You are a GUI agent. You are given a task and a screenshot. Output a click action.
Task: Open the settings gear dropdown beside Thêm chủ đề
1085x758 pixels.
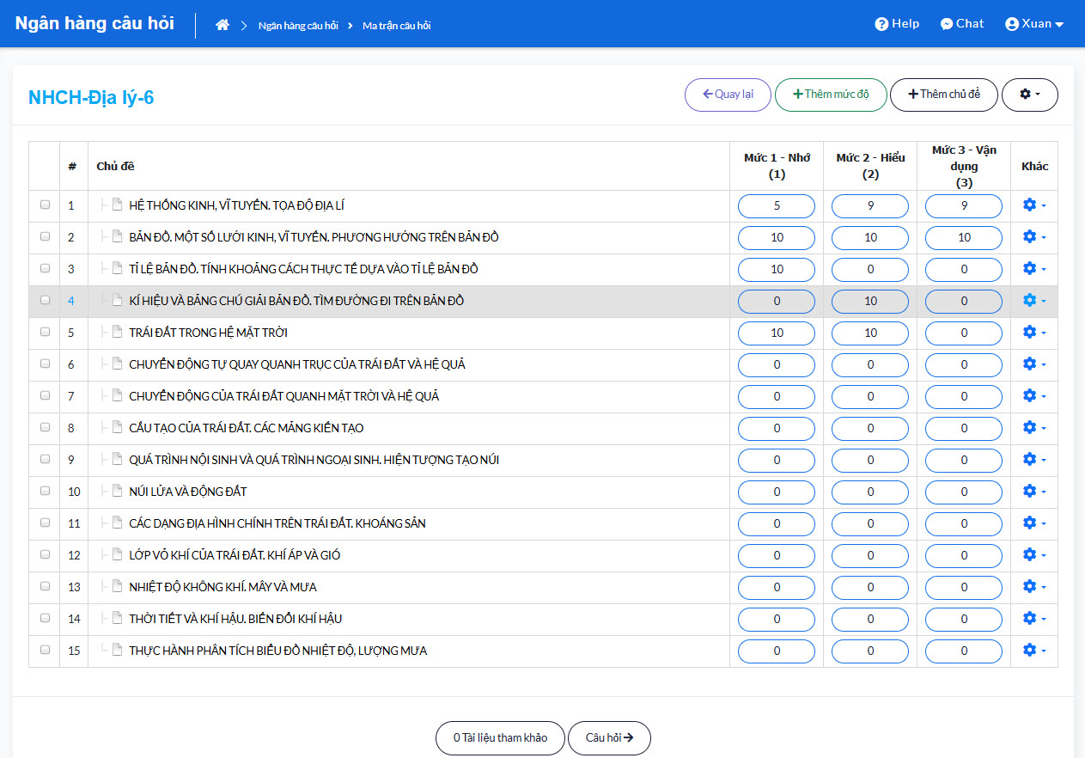coord(1030,95)
